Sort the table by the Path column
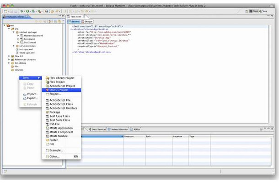The width and height of the screenshot is (279, 183). pos(159,136)
